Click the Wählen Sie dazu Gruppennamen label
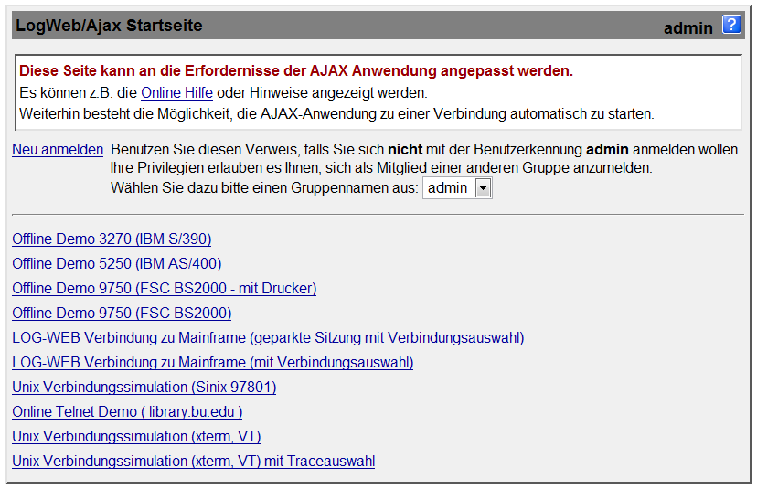757x489 pixels. click(264, 187)
